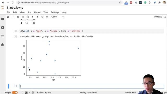Open the Help menu
The width and height of the screenshot is (167, 94).
point(64,12)
